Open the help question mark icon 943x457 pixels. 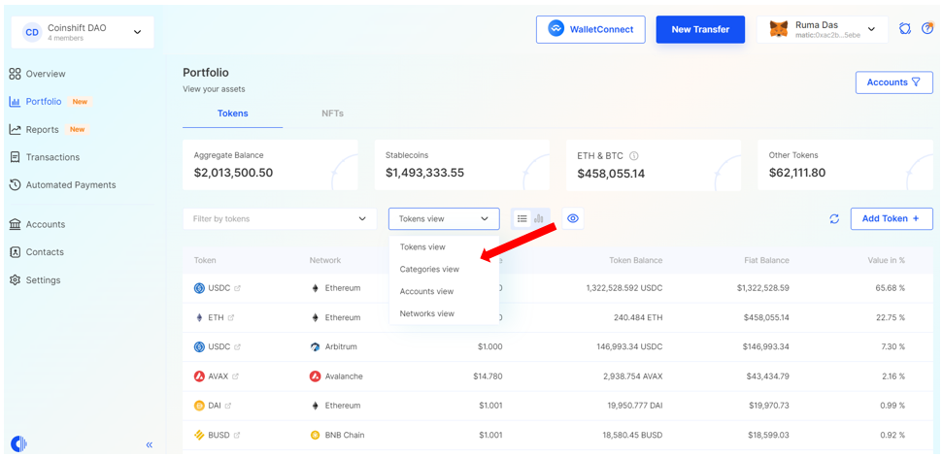(x=927, y=29)
